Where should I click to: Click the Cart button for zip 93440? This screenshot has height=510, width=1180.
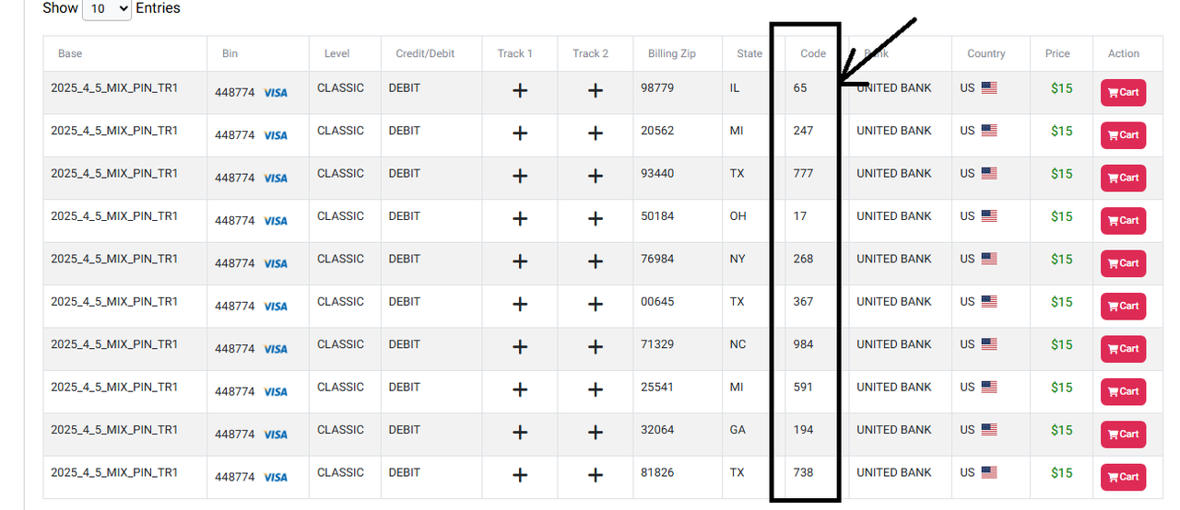pyautogui.click(x=1123, y=178)
